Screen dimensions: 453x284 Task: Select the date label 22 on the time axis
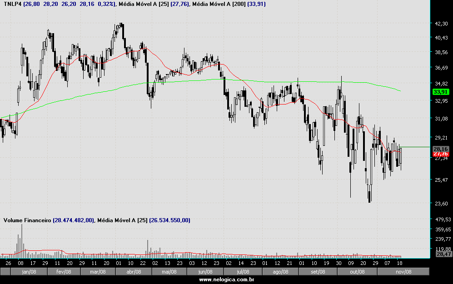(143, 263)
